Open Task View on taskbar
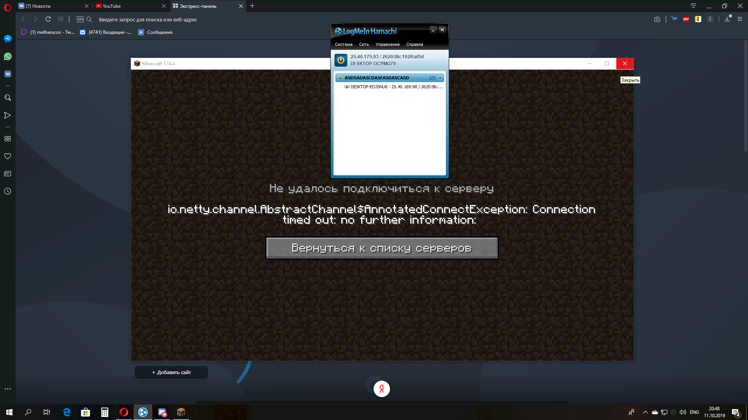This screenshot has height=420, width=748. point(47,412)
